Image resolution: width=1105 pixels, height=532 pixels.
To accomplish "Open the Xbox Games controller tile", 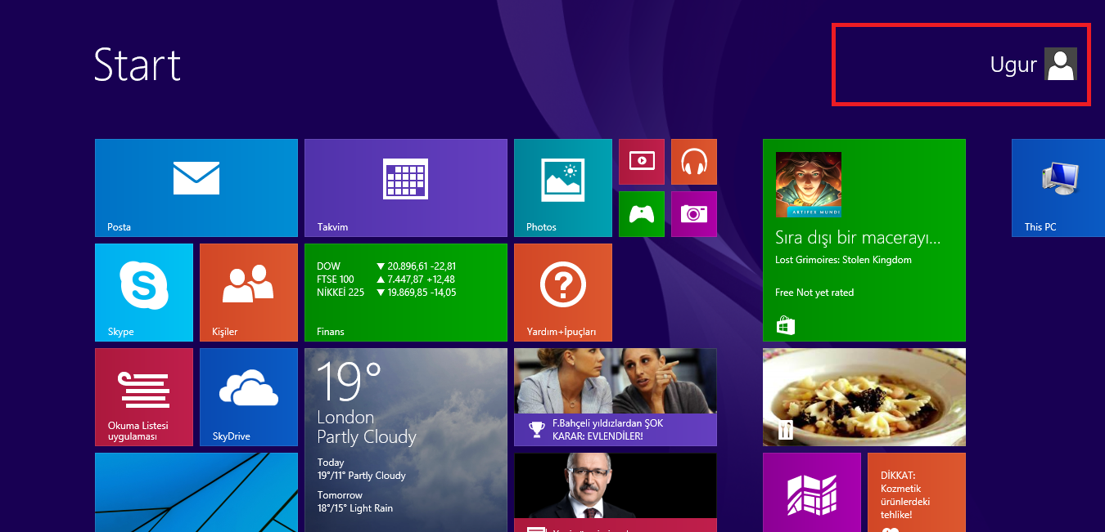I will coord(642,214).
